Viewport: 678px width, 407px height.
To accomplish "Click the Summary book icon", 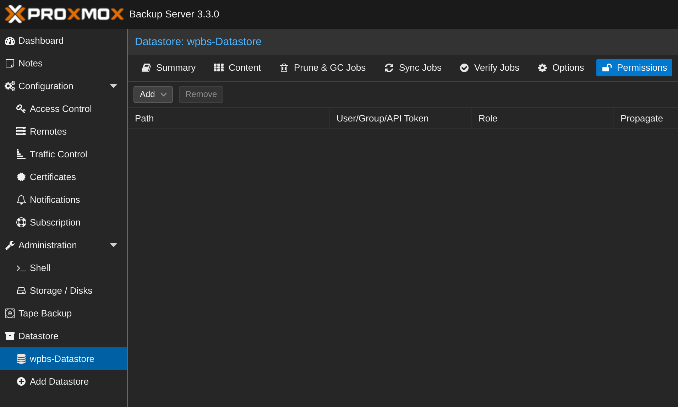I will click(x=146, y=68).
